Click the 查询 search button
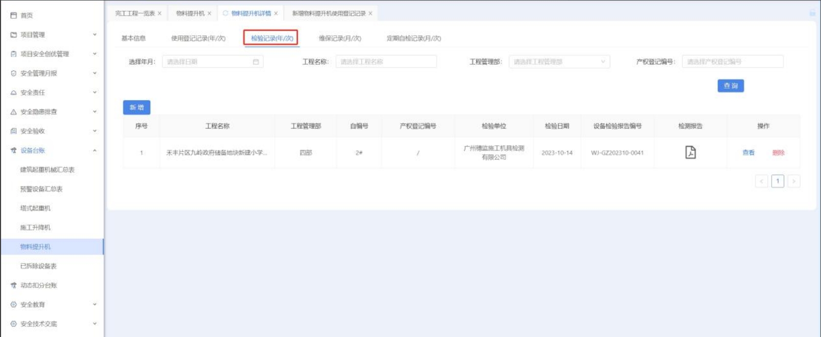 [730, 86]
